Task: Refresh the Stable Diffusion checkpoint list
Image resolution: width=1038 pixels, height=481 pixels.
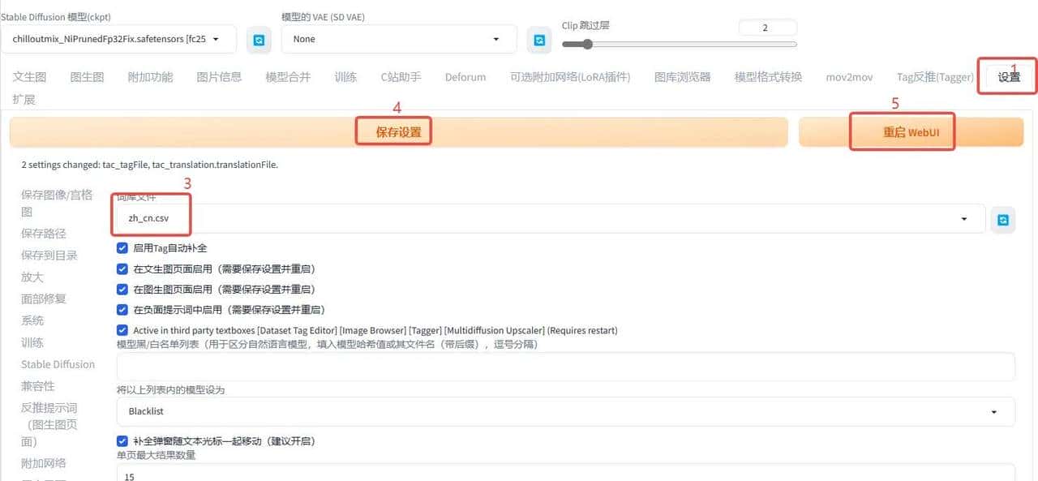Action: click(x=259, y=39)
